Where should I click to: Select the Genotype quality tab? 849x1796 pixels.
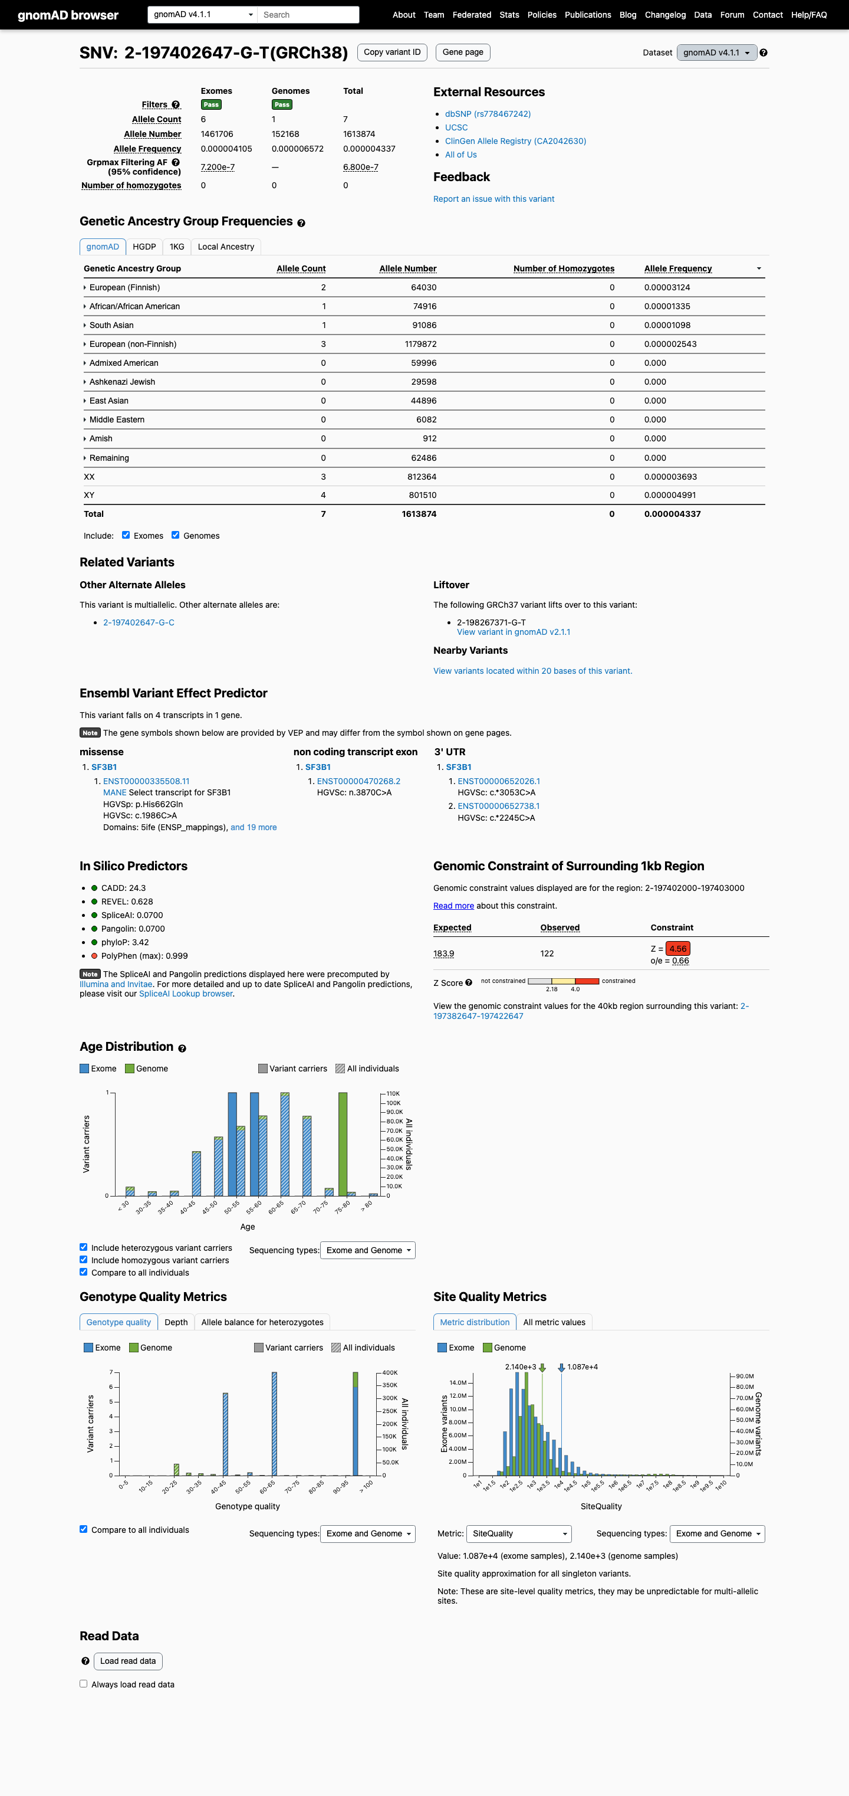click(119, 1322)
